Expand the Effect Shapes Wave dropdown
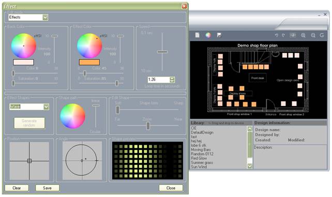The height and width of the screenshot is (197, 332). (x=47, y=107)
